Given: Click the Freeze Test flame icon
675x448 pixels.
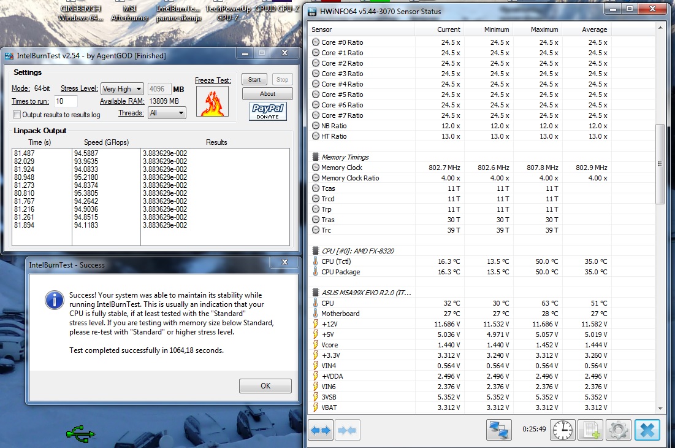Looking at the screenshot, I should coord(212,102).
